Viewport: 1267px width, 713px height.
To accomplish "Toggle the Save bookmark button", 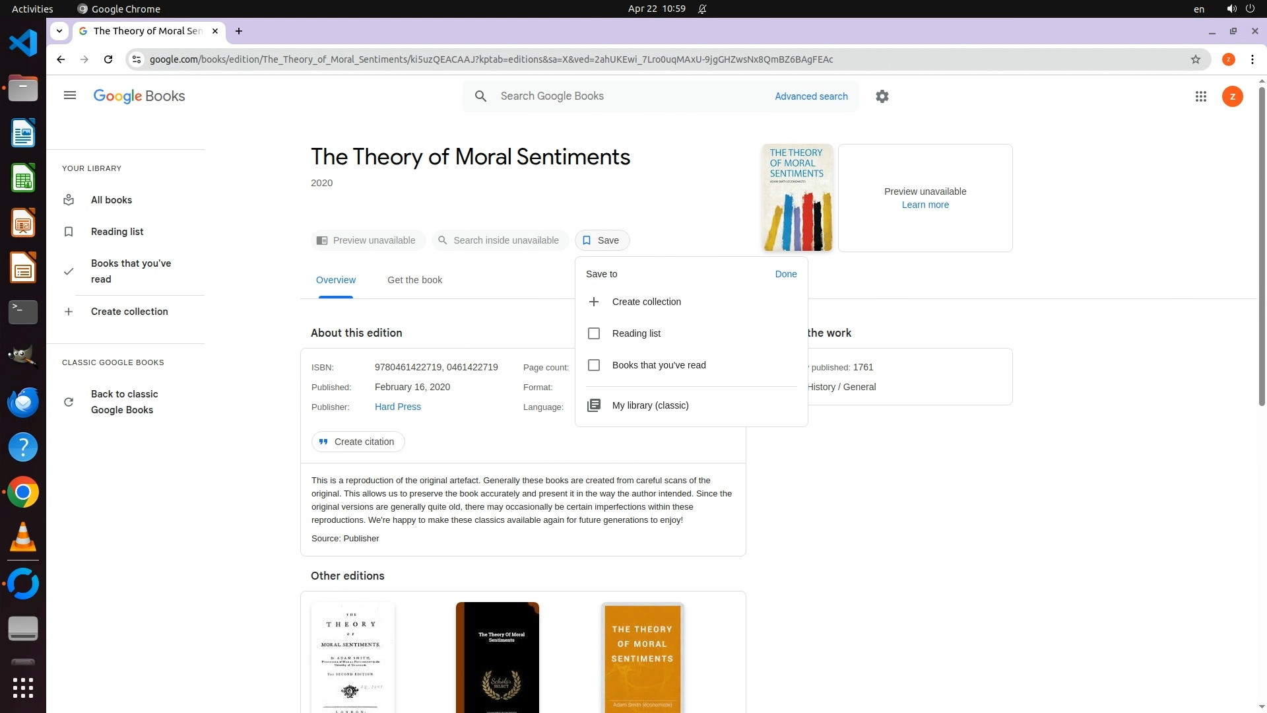I will pyautogui.click(x=602, y=240).
